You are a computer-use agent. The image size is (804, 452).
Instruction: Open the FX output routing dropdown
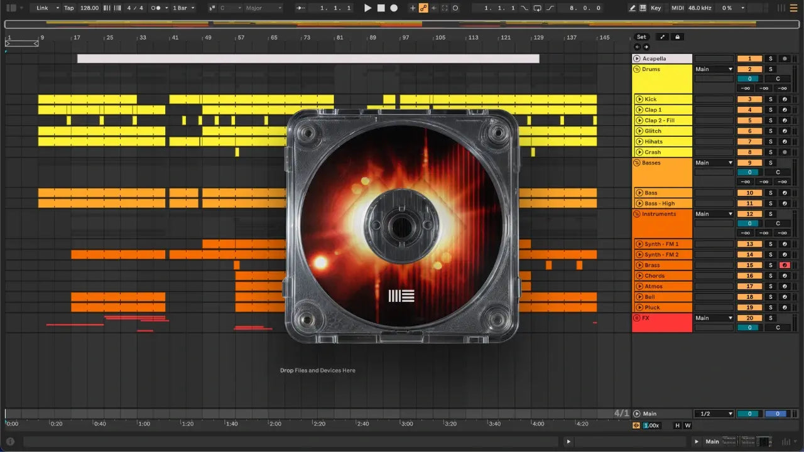pos(714,318)
